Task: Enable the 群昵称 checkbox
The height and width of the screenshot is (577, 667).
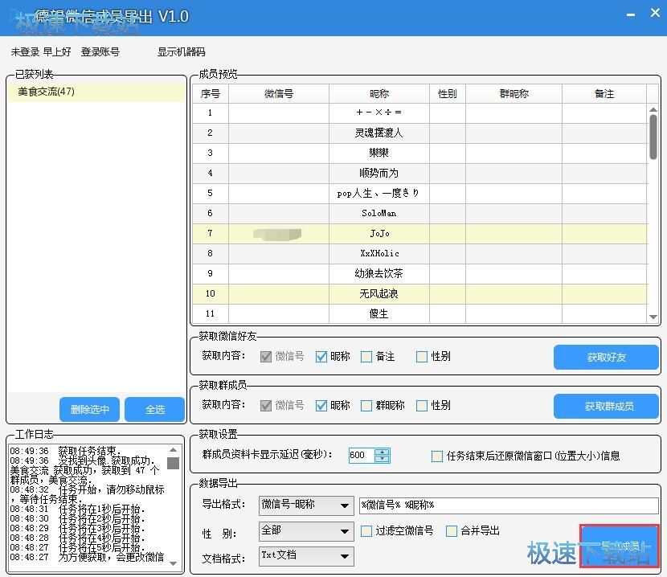Action: pos(366,406)
